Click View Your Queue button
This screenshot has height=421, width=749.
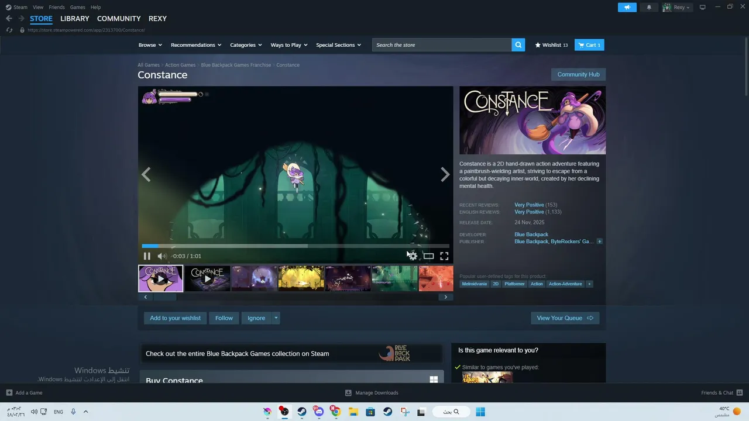coord(565,318)
